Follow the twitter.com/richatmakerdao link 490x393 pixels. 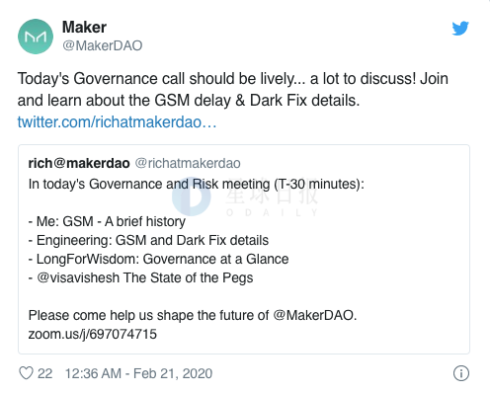coord(117,122)
